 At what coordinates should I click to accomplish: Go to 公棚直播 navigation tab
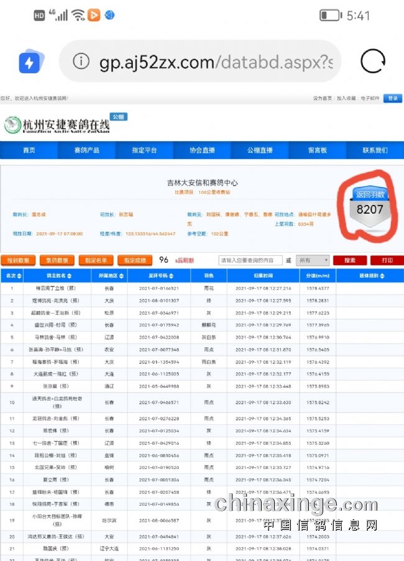[x=260, y=150]
